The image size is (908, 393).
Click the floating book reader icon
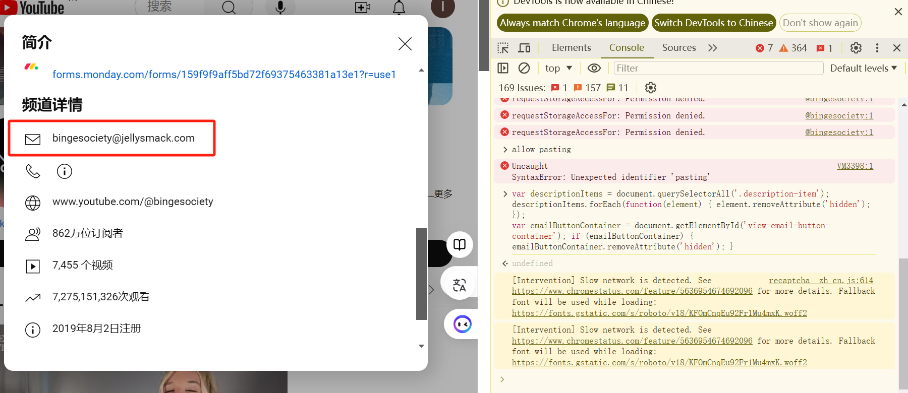tap(460, 244)
